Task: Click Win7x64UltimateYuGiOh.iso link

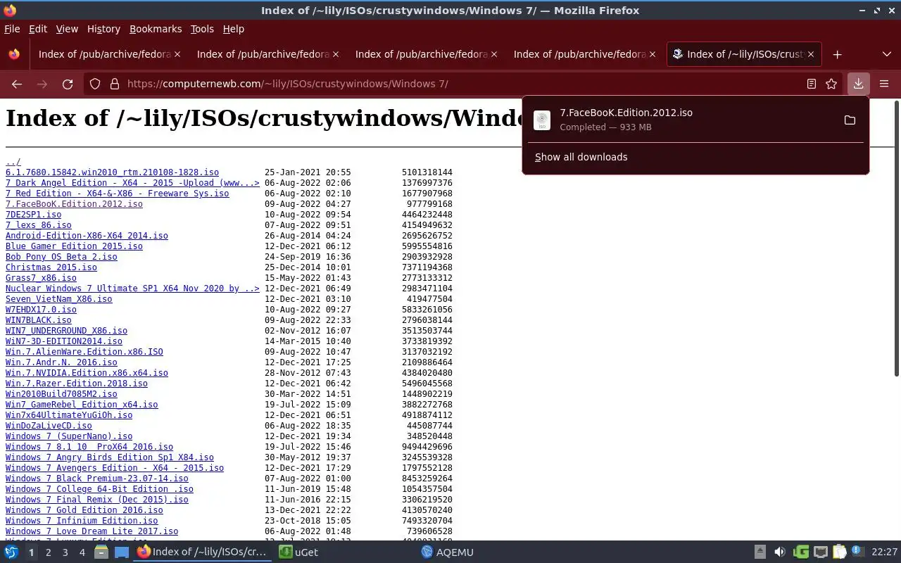Action: 69,415
